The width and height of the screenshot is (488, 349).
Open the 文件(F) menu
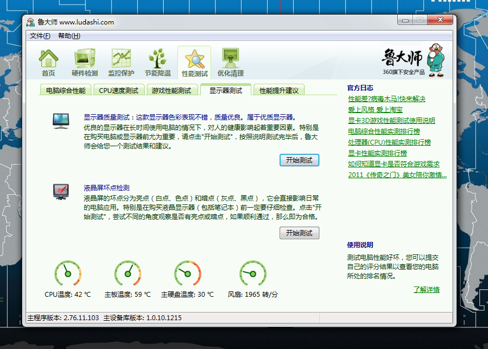pos(40,36)
